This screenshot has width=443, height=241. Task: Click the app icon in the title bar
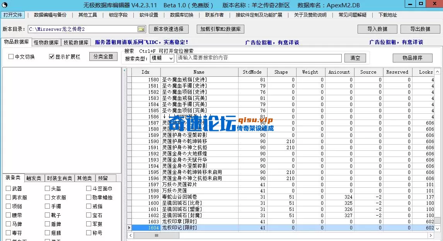pyautogui.click(x=5, y=5)
